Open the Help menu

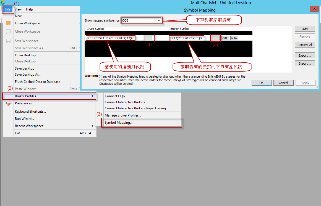(29, 9)
